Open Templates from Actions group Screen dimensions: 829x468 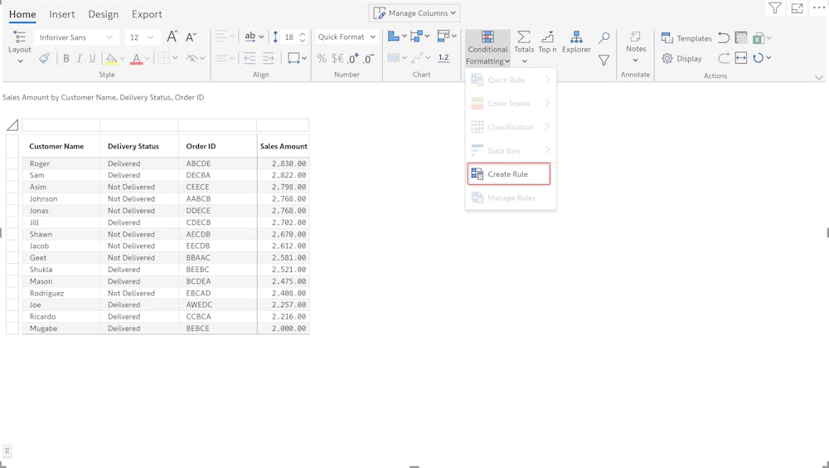pos(686,38)
